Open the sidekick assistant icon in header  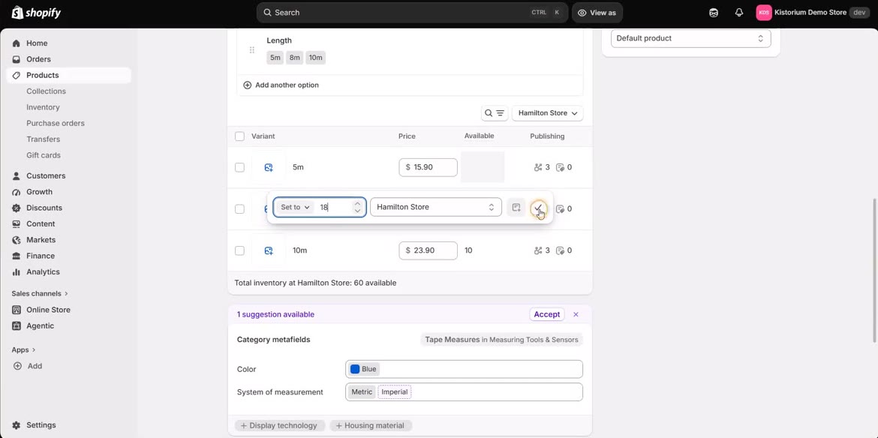tap(714, 12)
